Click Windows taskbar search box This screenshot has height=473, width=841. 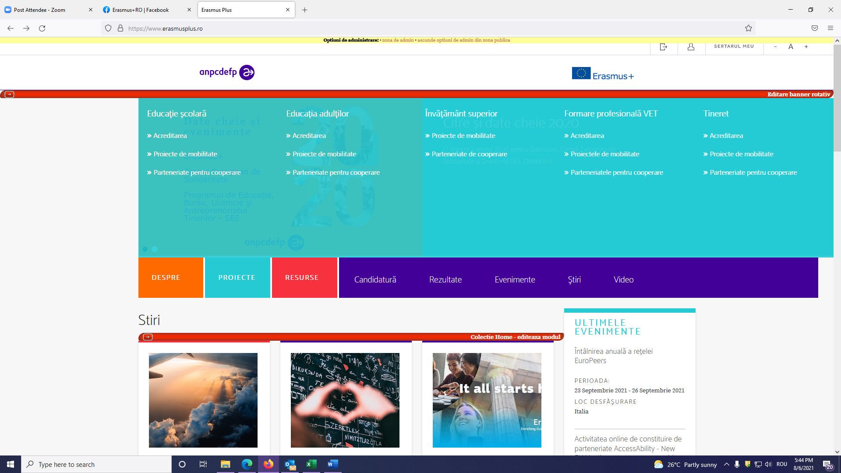point(96,464)
